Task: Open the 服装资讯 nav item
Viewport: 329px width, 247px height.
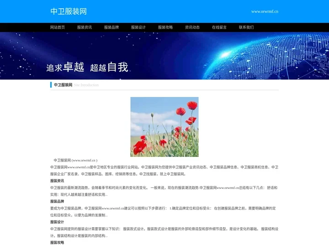Action: (85, 27)
